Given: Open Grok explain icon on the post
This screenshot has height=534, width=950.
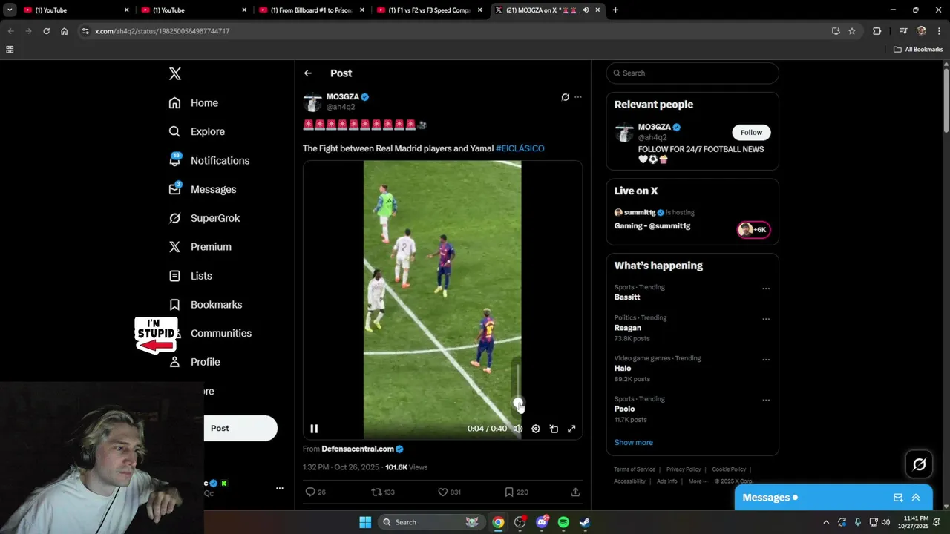Looking at the screenshot, I should [x=565, y=97].
